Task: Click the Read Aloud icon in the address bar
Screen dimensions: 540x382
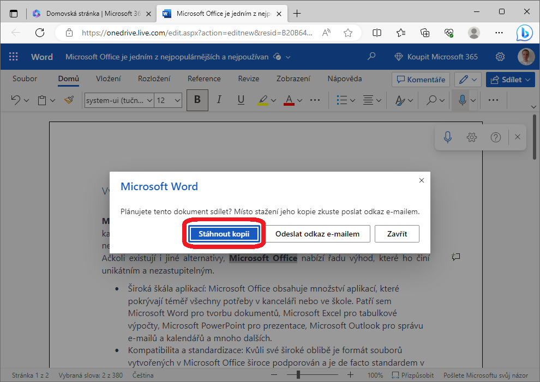Action: [x=326, y=33]
